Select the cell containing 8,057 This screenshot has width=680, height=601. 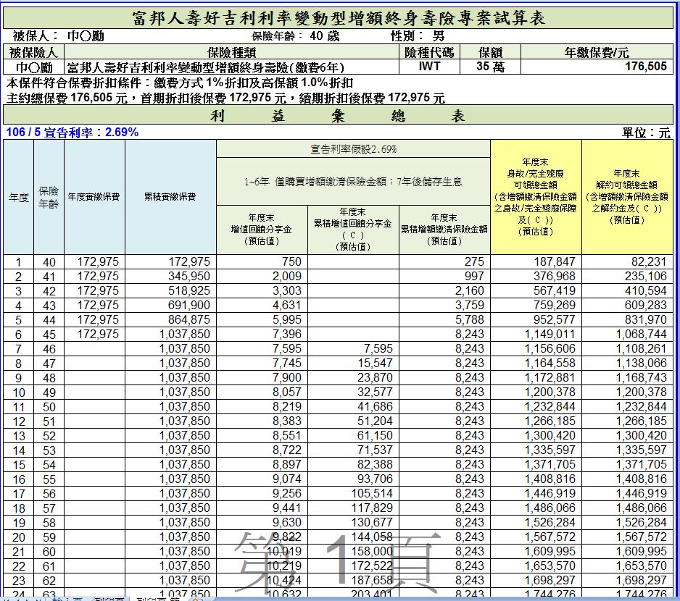coord(262,392)
